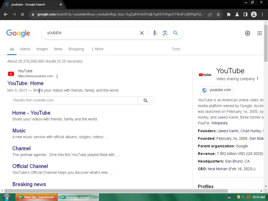Click the Google logo

(x=18, y=33)
